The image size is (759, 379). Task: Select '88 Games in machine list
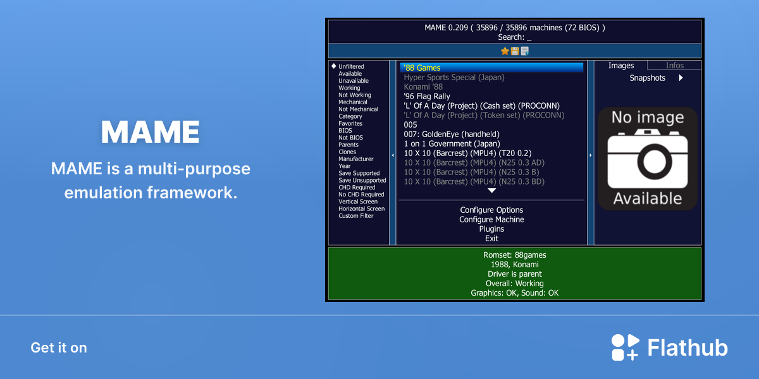pos(491,68)
